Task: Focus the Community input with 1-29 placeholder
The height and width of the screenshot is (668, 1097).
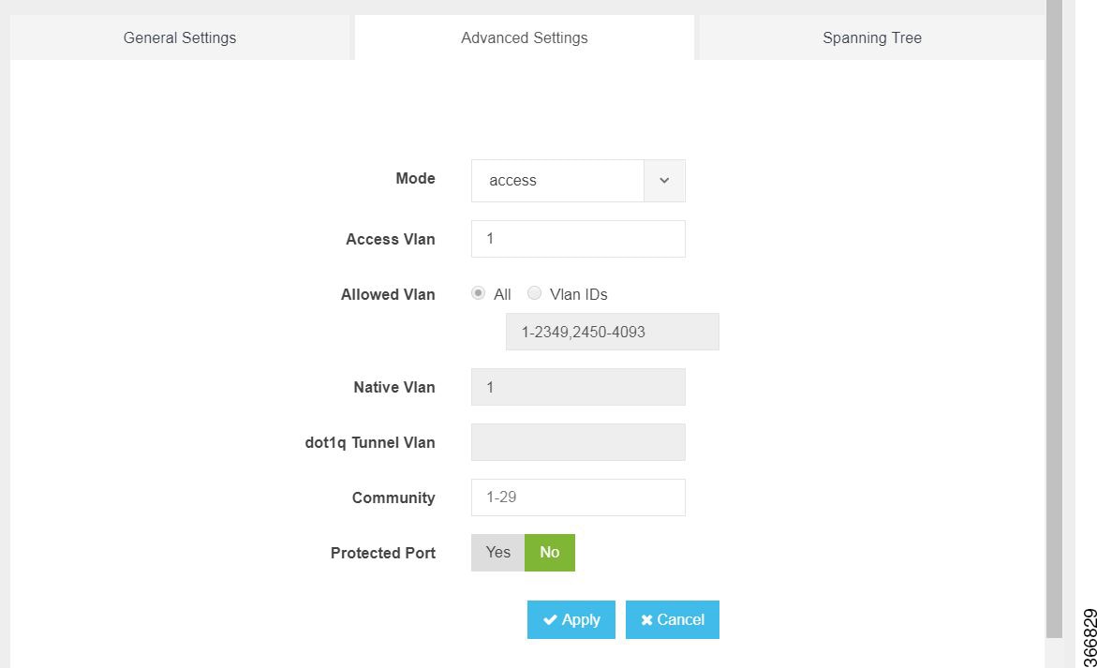Action: click(578, 497)
